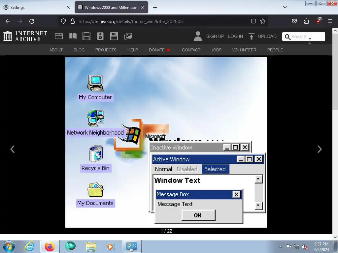Click the Firefox taskbar icon
Image resolution: width=338 pixels, height=253 pixels.
[50, 246]
